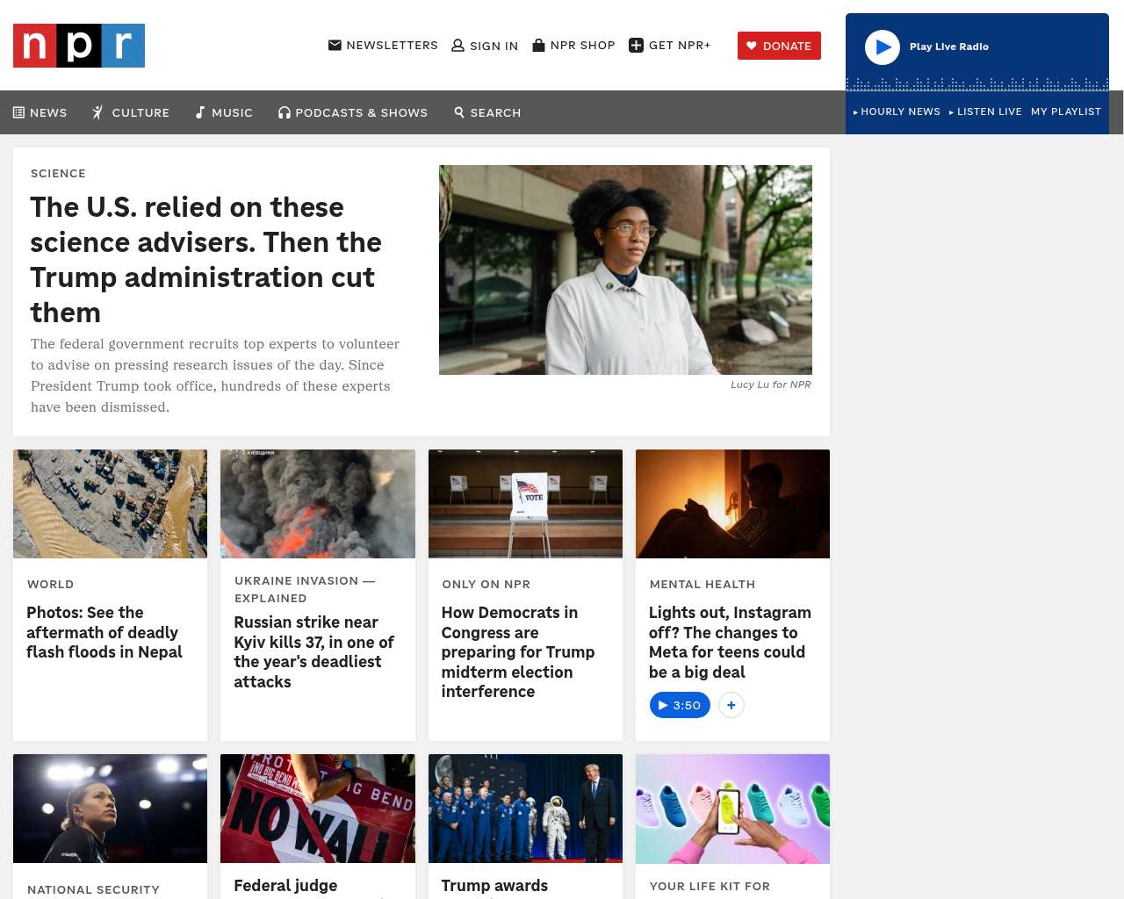Open the NPR logo home link

click(x=79, y=46)
